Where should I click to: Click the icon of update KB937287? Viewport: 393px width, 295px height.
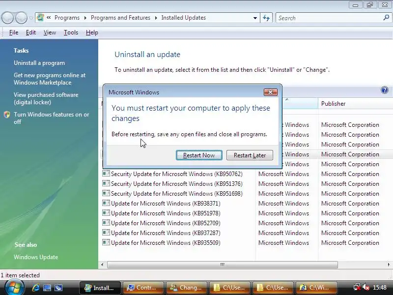click(x=106, y=232)
